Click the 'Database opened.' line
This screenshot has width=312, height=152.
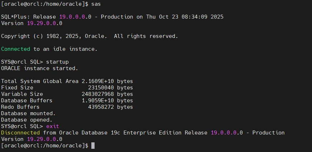[x=27, y=120]
